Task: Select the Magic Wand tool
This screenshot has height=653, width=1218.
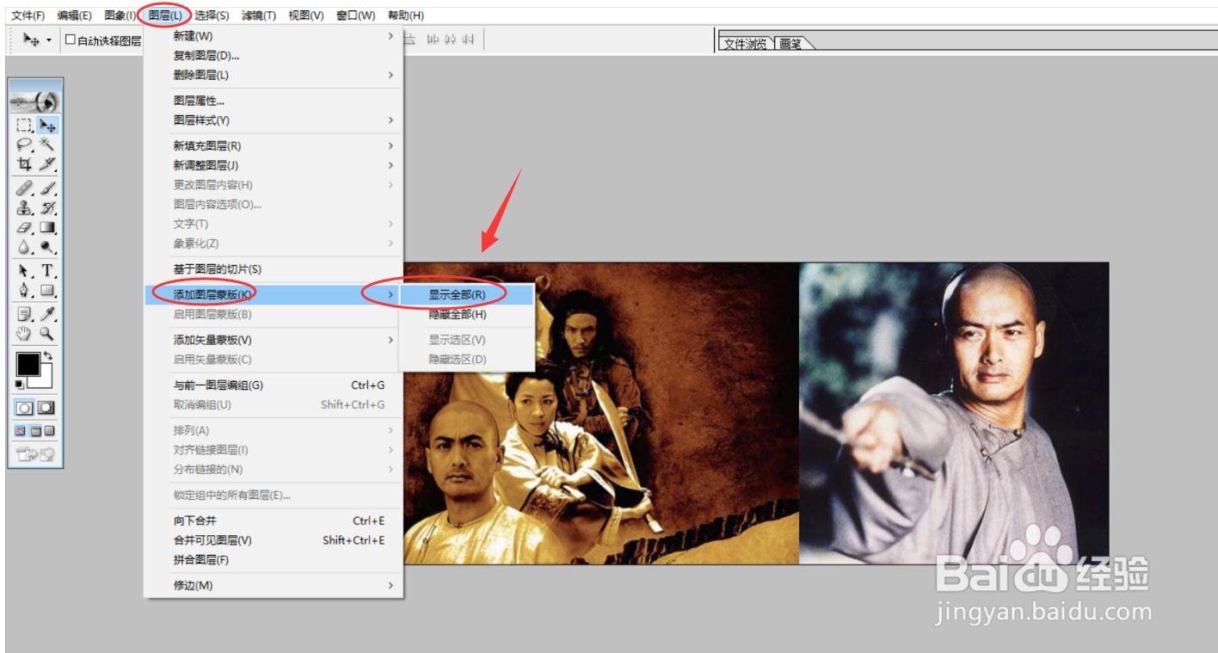Action: [47, 145]
